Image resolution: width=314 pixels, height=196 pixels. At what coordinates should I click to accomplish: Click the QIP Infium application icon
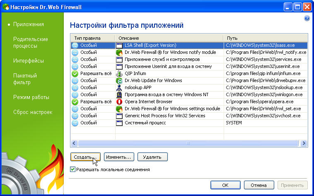pyautogui.click(x=119, y=73)
